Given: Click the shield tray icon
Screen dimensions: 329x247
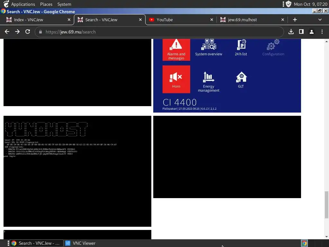Looking at the screenshot, I should coord(289,4).
